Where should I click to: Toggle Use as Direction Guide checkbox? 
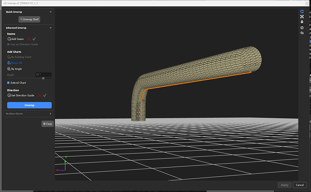point(8,45)
